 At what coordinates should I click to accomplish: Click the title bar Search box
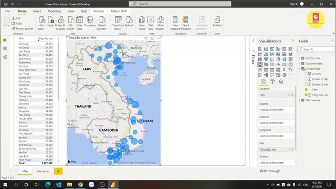180,4
